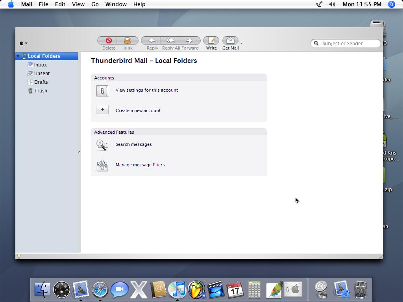Click the phone status icon in menu bar
403x302 pixels.
click(319, 4)
